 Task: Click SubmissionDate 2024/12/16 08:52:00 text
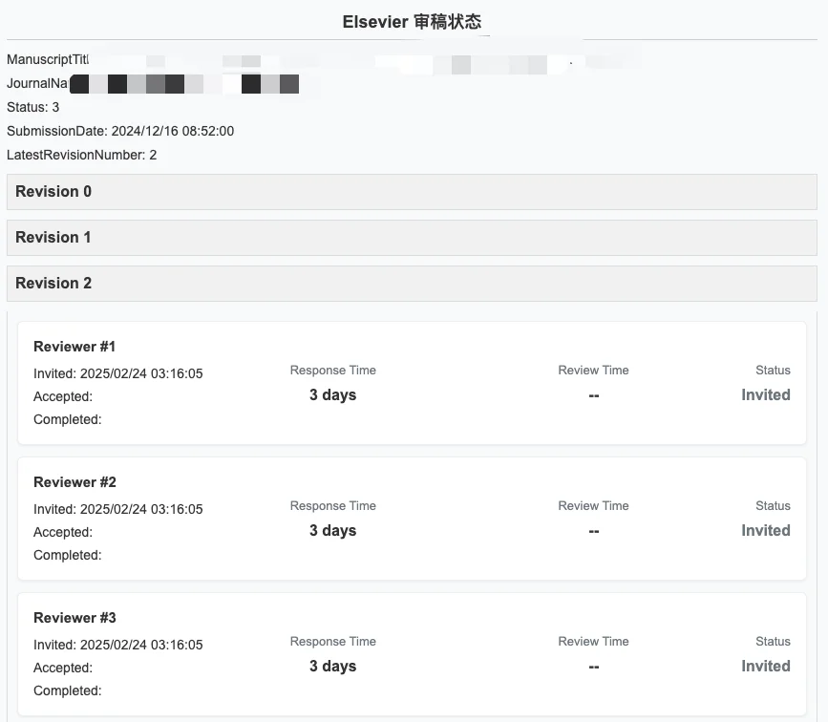(120, 131)
